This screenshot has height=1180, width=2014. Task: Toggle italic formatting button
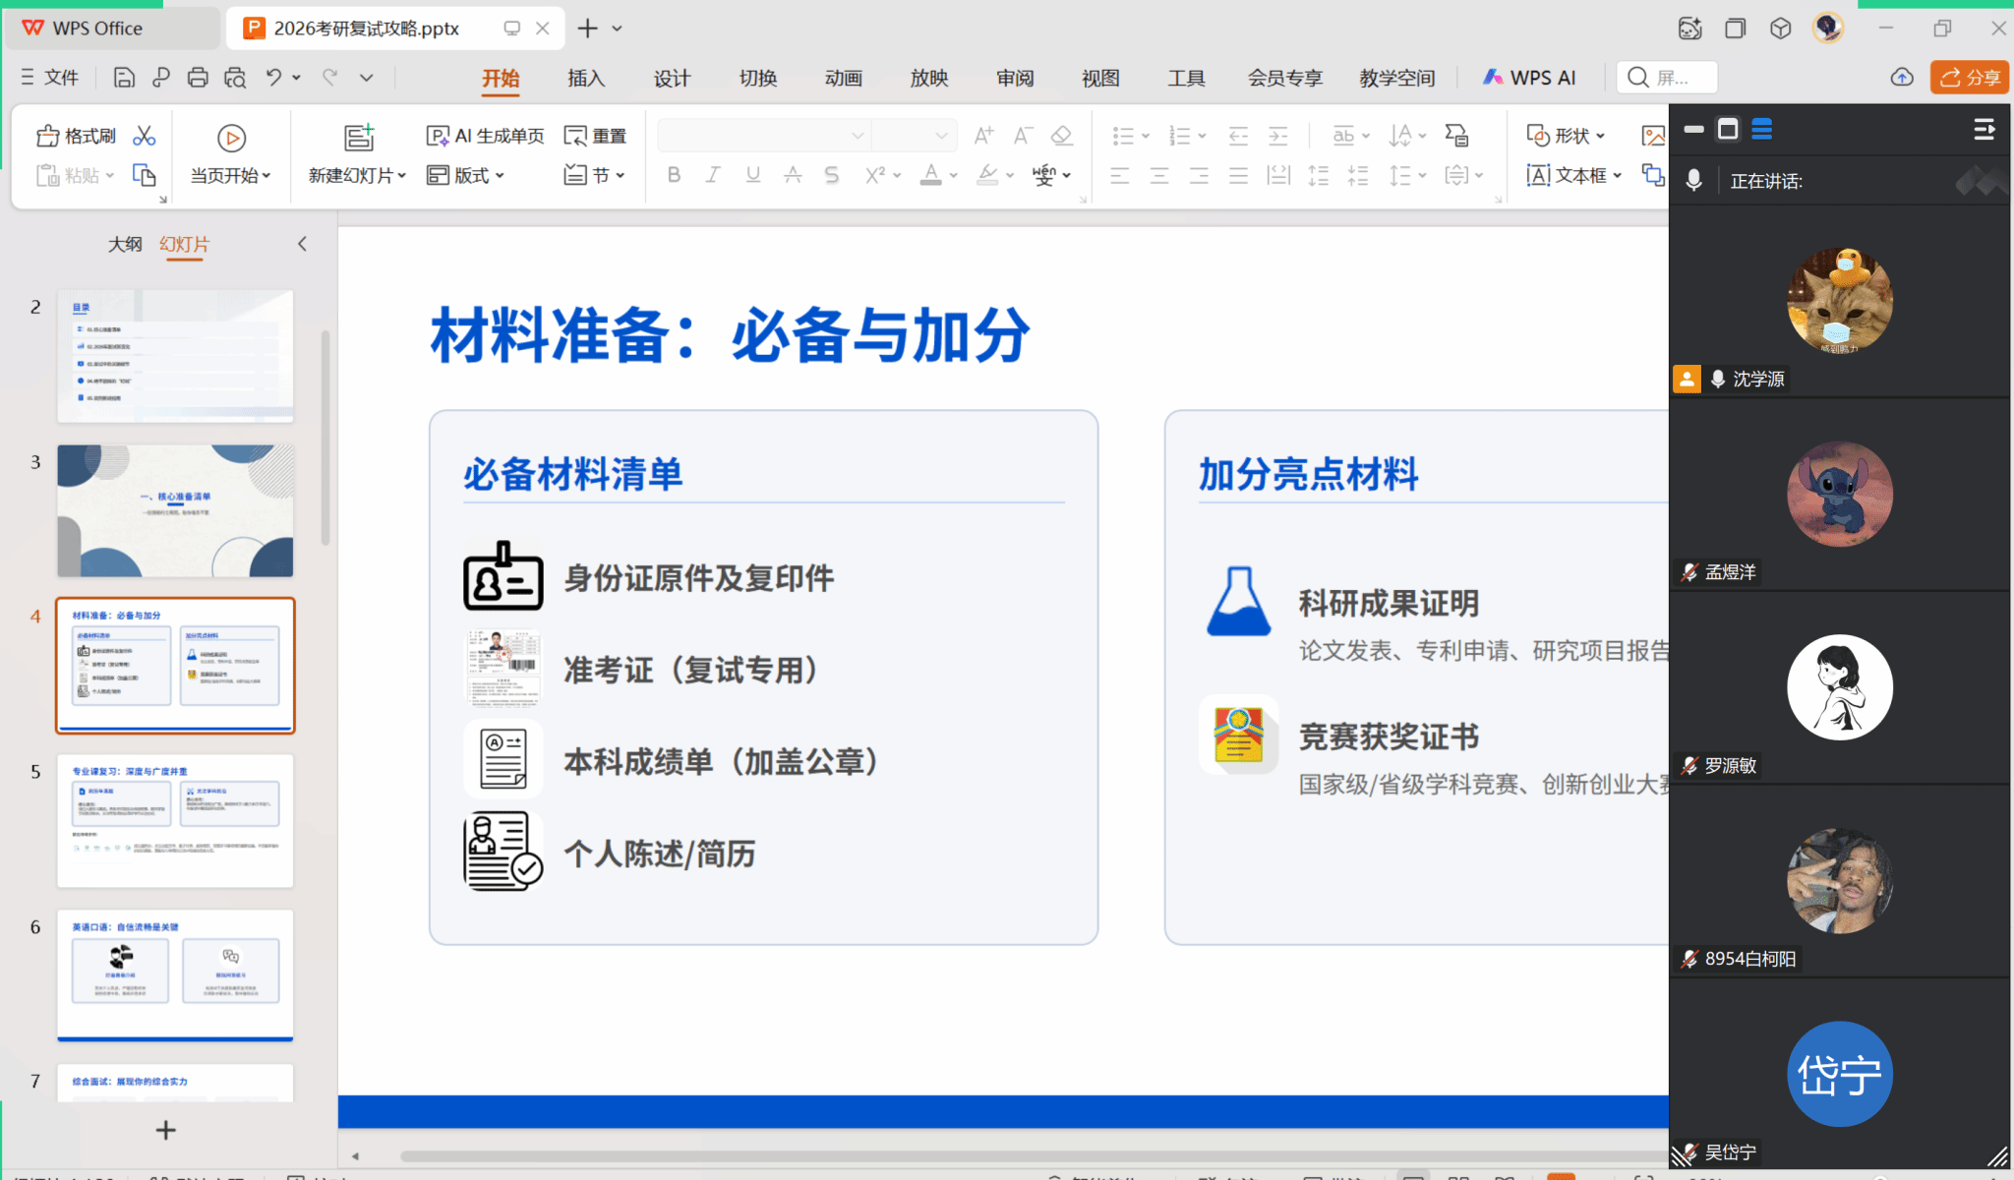click(x=713, y=175)
